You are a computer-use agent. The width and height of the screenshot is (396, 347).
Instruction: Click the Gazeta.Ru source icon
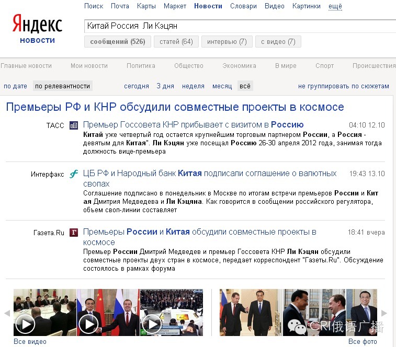pyautogui.click(x=74, y=232)
